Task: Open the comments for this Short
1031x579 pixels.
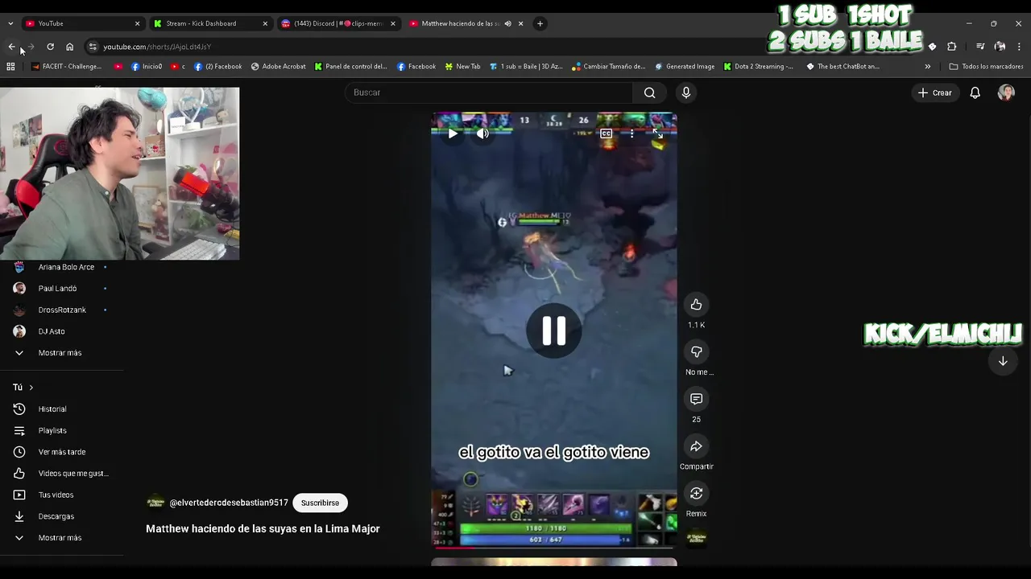Action: click(x=696, y=399)
